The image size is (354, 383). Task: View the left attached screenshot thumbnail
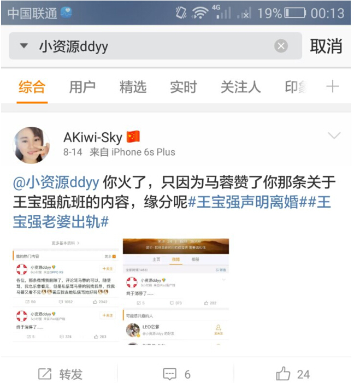[66, 291]
